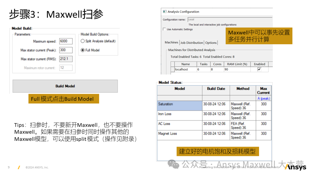
Task: Click the Magnet Loss Maxwell method cell
Action: (243, 135)
